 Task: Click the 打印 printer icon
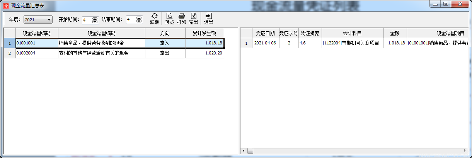pyautogui.click(x=181, y=16)
